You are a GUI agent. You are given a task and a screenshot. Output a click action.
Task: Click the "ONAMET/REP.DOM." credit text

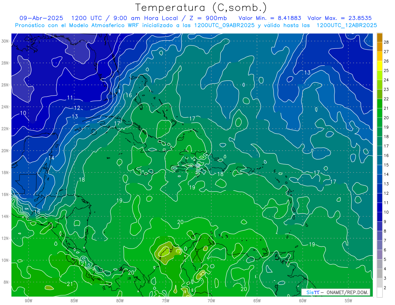347,292
